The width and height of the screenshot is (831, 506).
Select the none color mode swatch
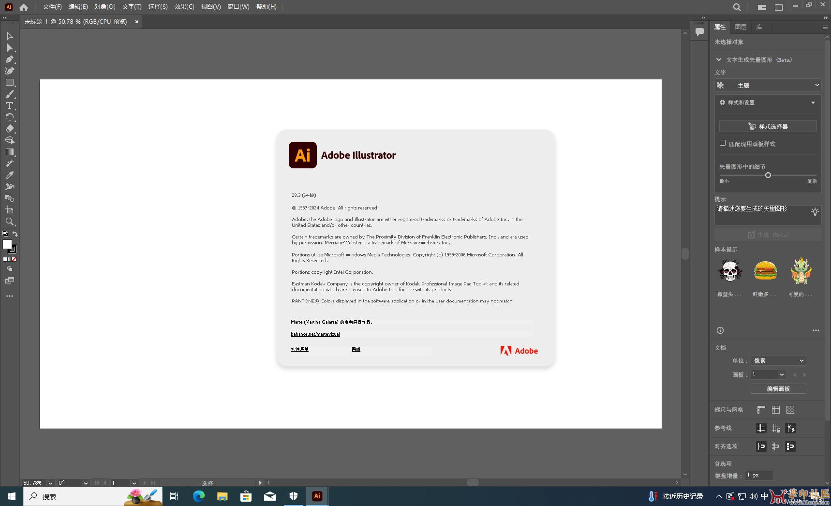(14, 260)
